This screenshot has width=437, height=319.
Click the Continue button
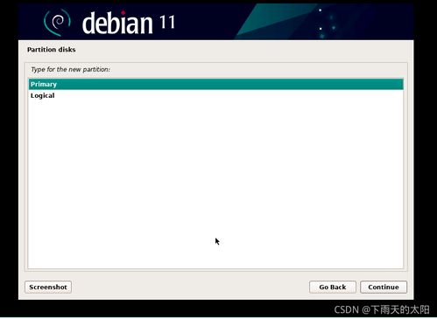click(384, 287)
